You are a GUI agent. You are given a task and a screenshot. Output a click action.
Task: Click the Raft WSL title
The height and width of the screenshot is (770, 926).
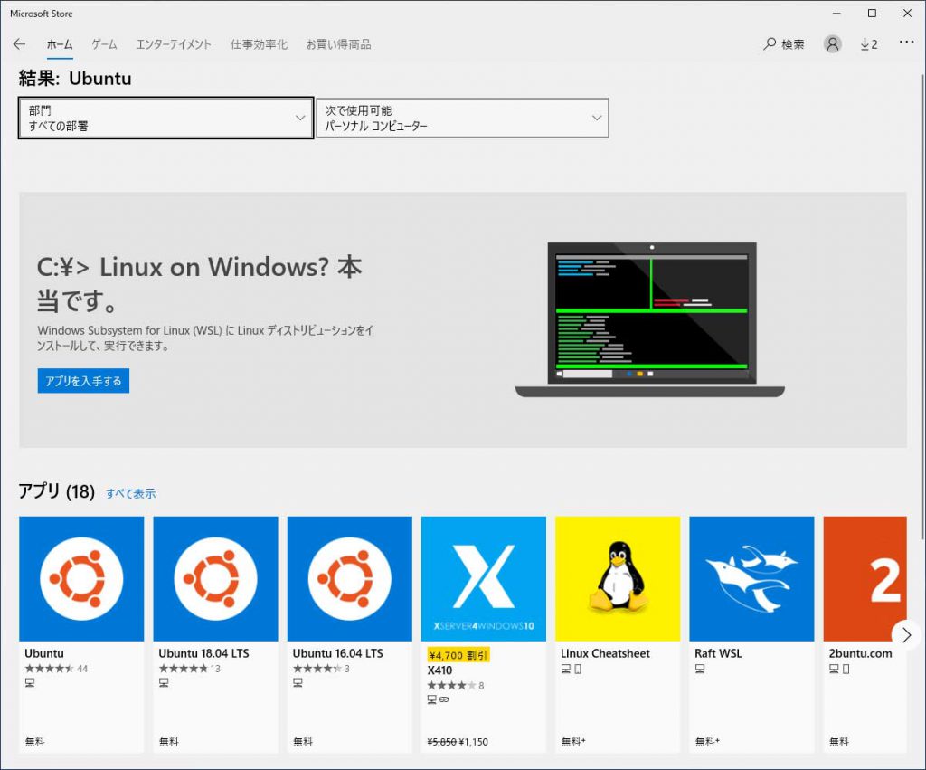pos(718,653)
